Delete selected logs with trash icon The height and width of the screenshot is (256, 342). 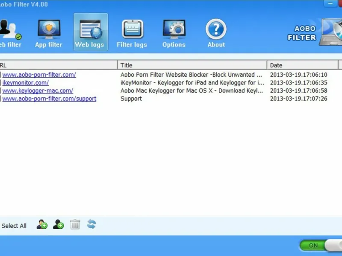tap(75, 224)
